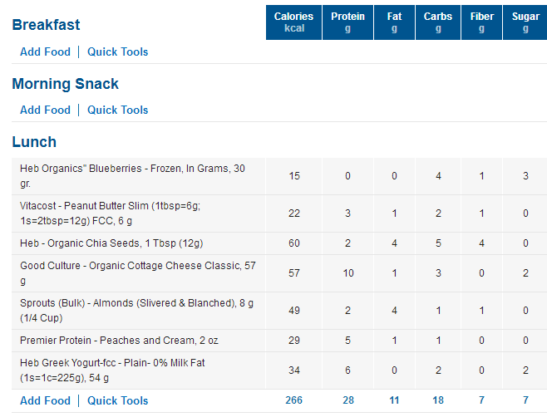
Task: Open Heb Organic Chia Seeds entry
Action: point(111,243)
